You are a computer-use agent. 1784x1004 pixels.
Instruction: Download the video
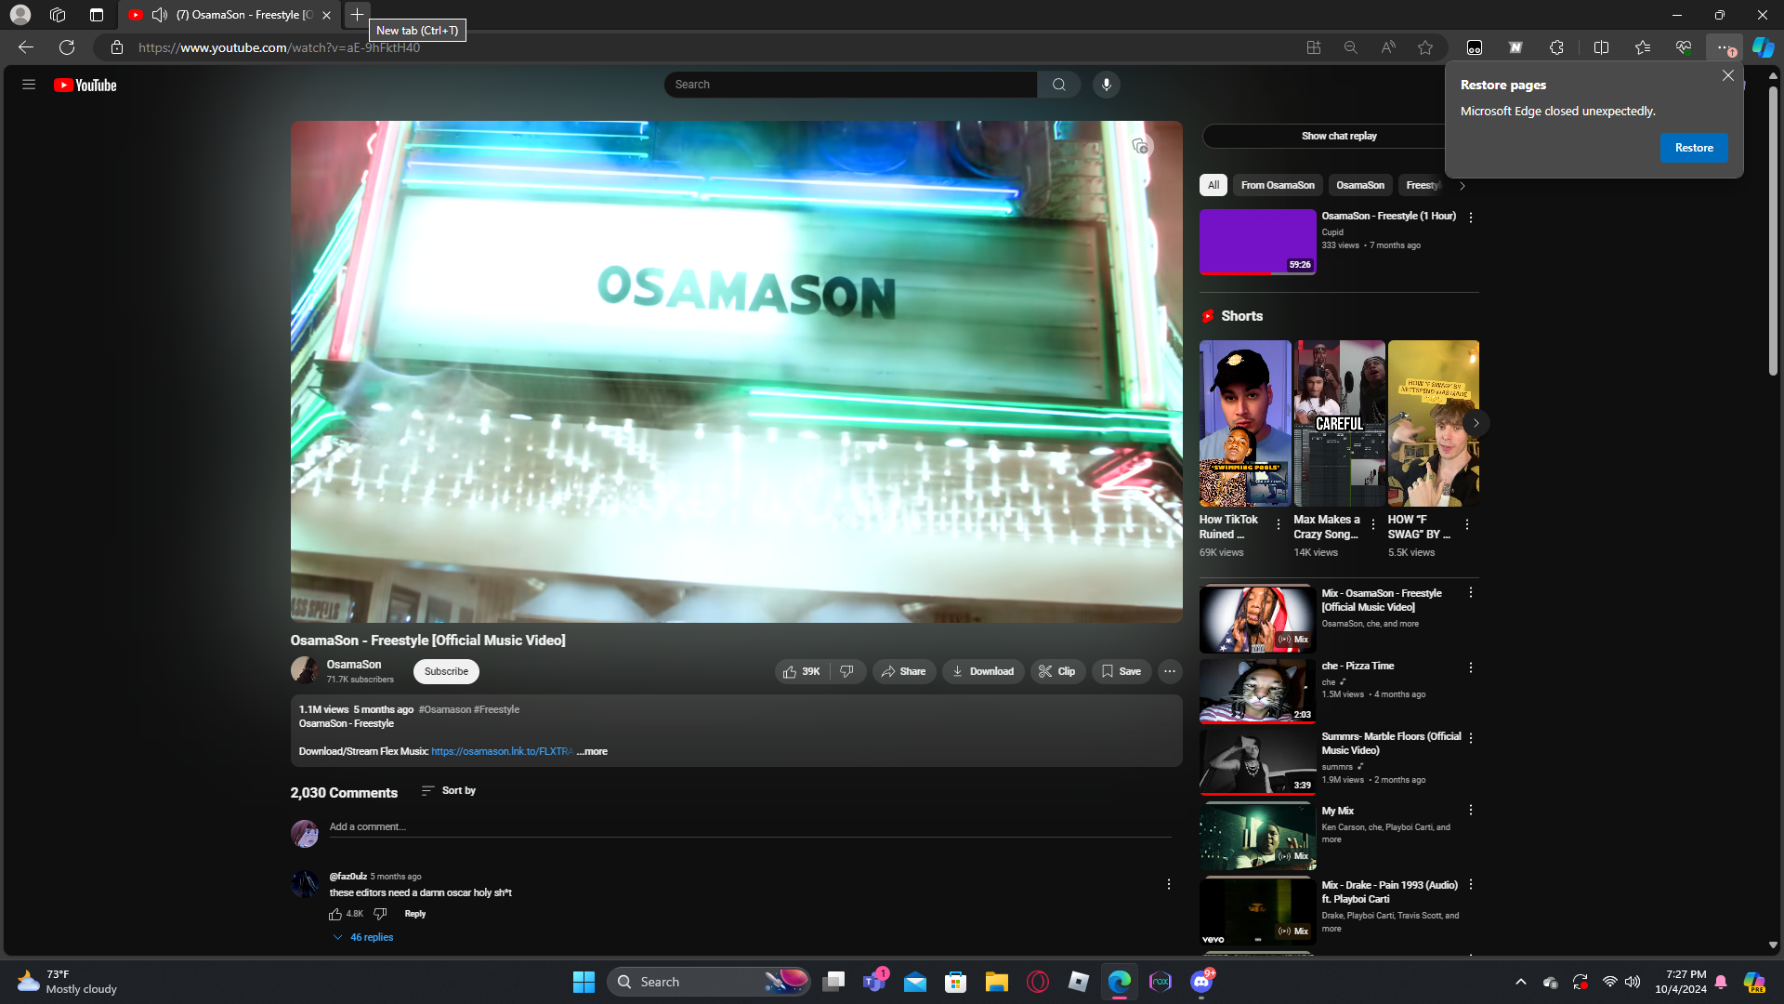pos(983,671)
